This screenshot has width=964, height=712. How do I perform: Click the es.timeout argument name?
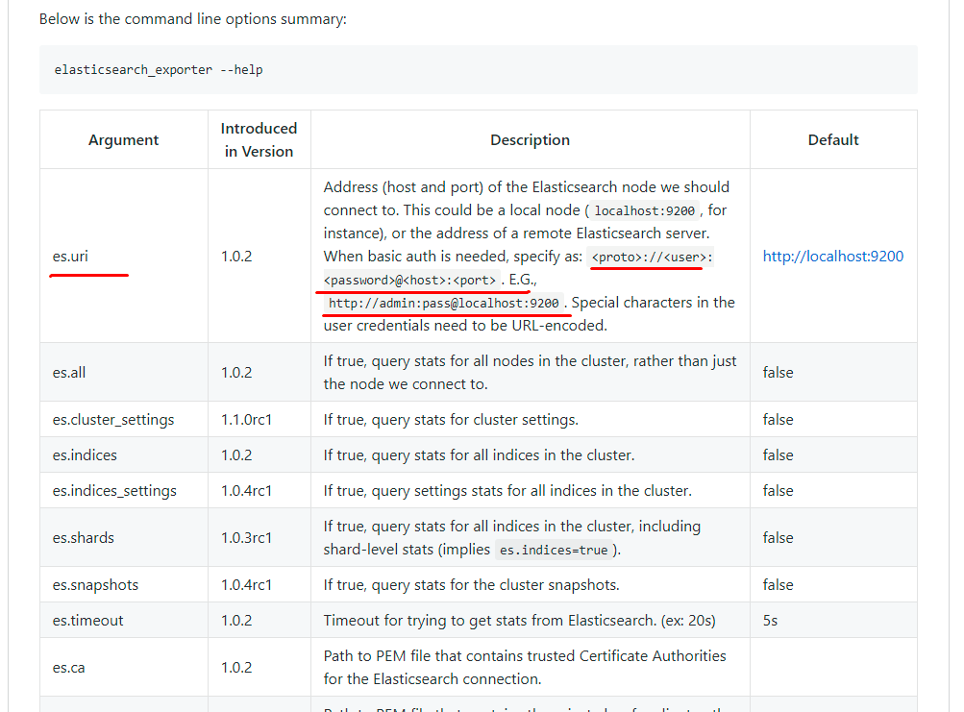coord(87,621)
